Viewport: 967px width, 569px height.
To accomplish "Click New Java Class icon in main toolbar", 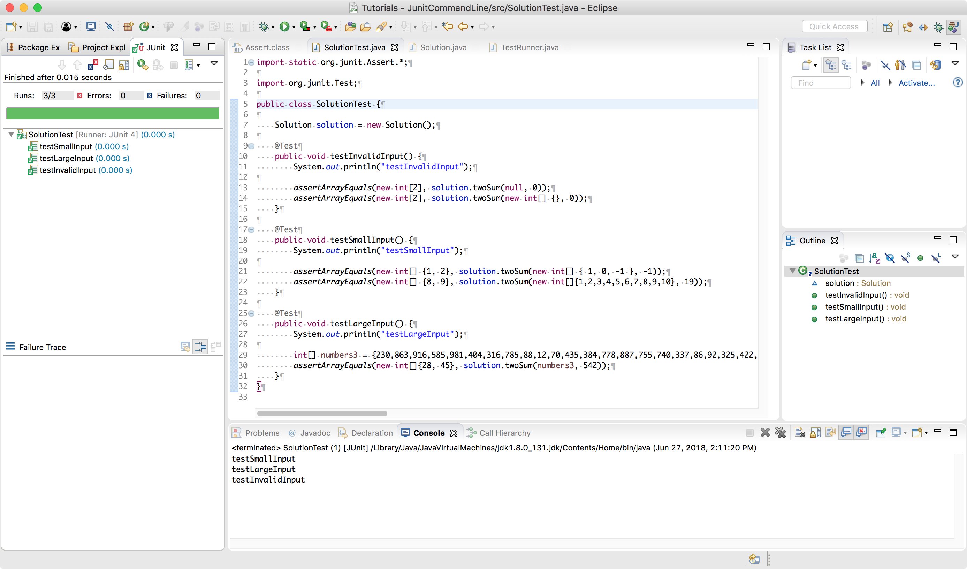I will coord(144,26).
